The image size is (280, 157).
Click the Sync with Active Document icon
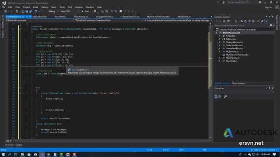click(241, 21)
